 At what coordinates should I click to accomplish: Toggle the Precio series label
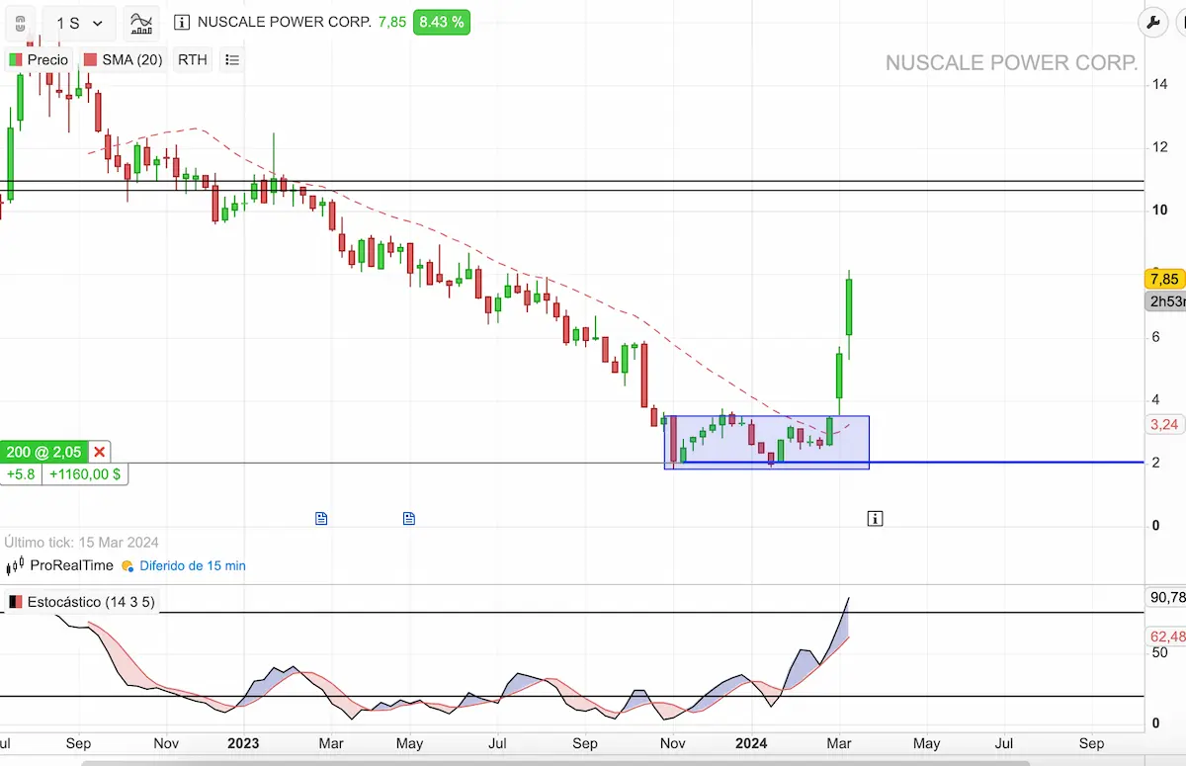point(39,60)
